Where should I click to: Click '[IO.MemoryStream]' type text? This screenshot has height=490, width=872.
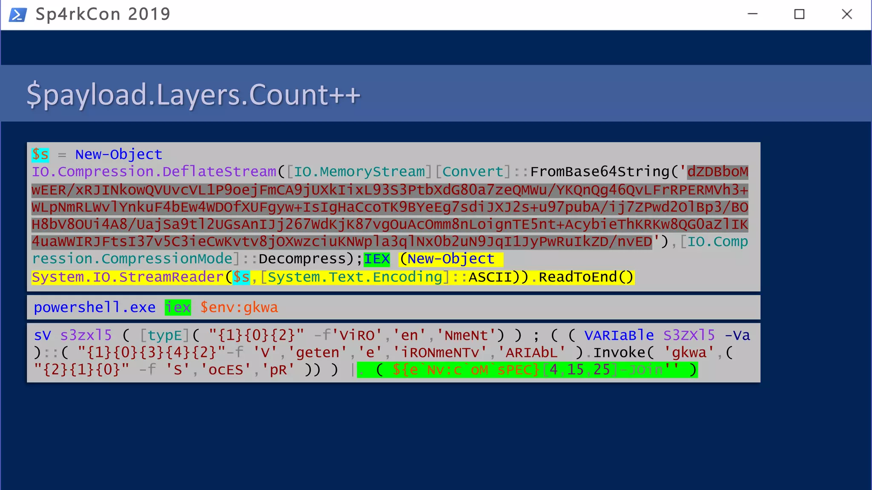tap(359, 172)
